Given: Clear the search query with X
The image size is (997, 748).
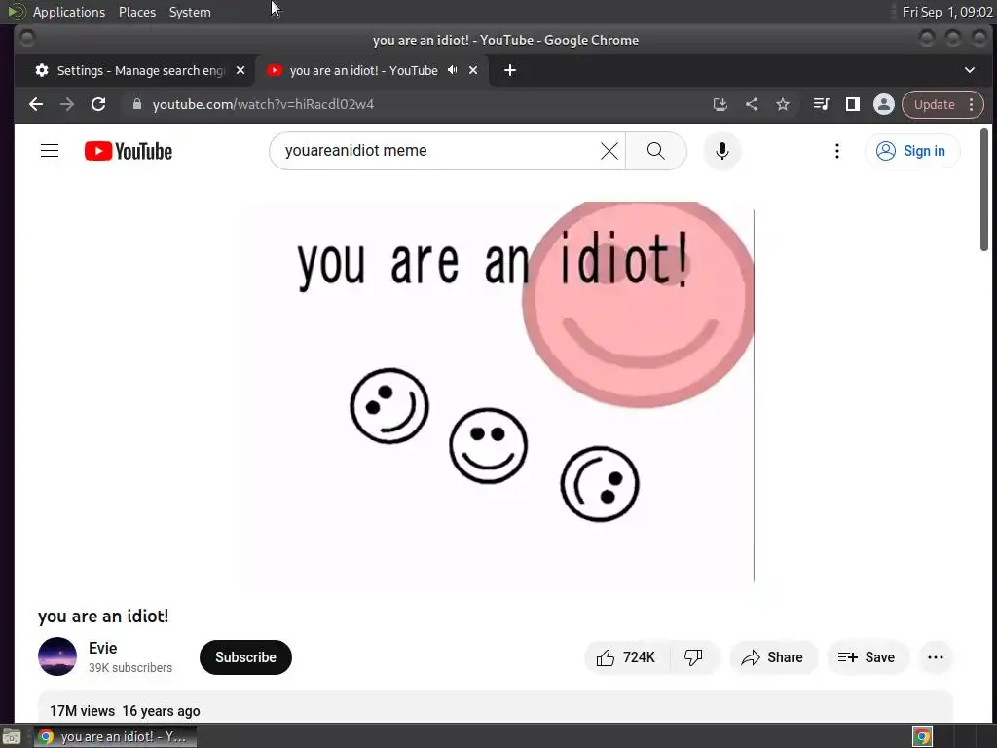Looking at the screenshot, I should coord(609,151).
